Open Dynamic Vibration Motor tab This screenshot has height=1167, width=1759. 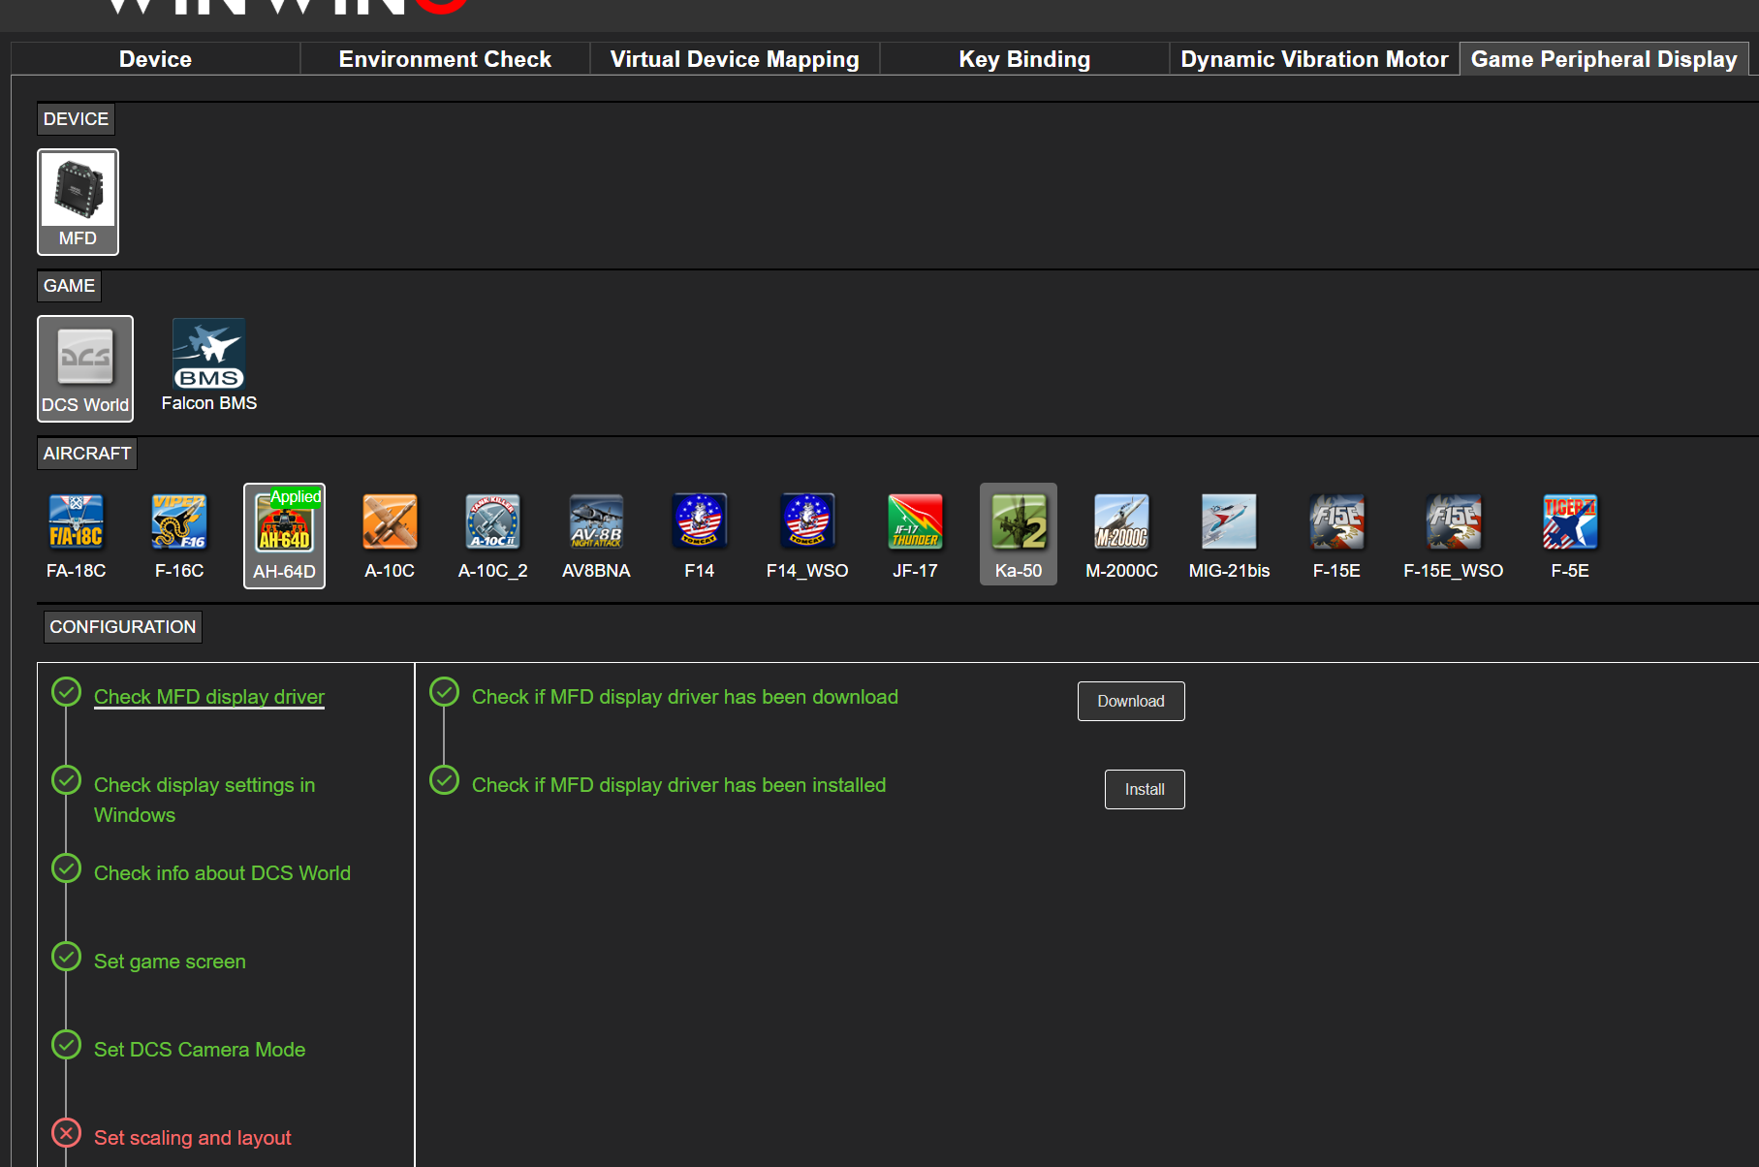(x=1314, y=59)
